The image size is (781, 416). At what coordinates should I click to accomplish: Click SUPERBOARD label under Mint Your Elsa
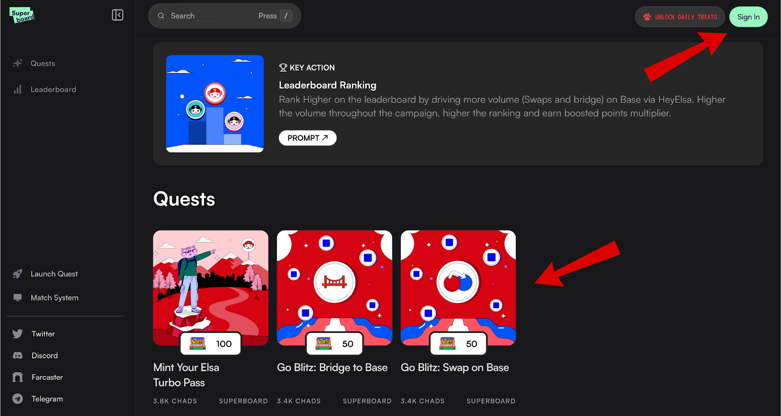pos(243,401)
